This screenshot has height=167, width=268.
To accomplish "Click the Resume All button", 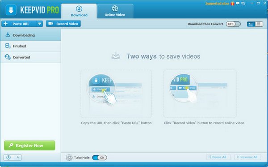I will tap(247, 157).
